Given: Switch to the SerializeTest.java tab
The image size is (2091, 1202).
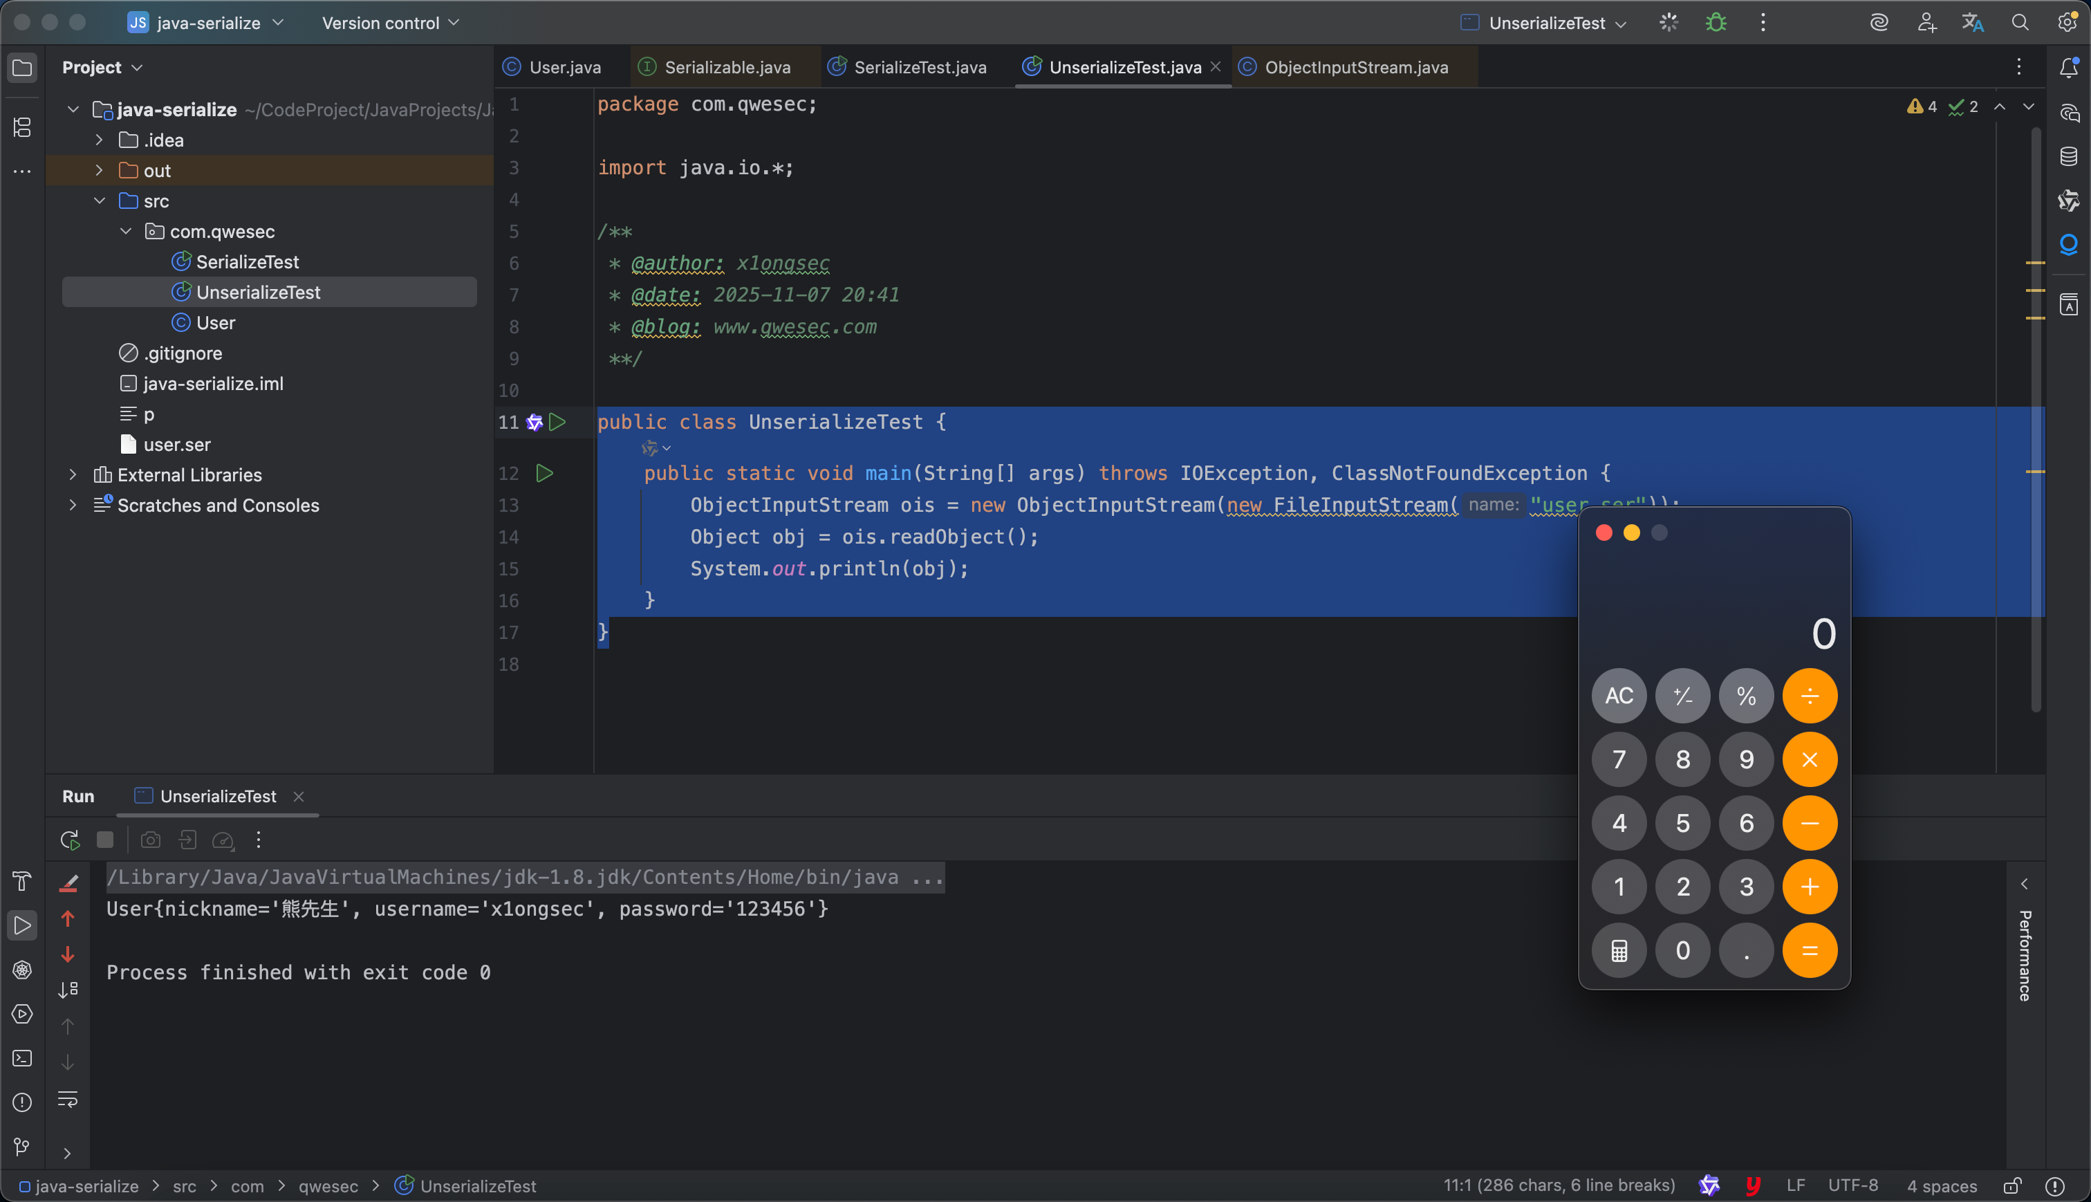Looking at the screenshot, I should [x=919, y=68].
